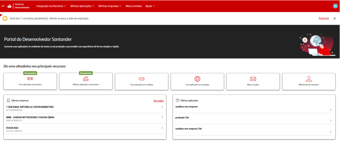Click the envelope icon for Meus convites

pos(253,79)
